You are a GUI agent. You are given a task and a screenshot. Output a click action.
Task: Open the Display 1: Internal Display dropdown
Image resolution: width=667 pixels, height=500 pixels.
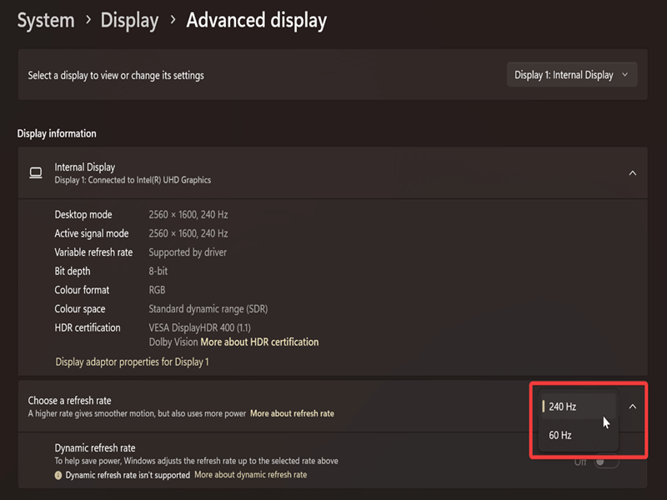click(572, 75)
